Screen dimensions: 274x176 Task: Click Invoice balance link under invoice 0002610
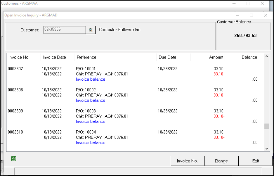click(91, 143)
